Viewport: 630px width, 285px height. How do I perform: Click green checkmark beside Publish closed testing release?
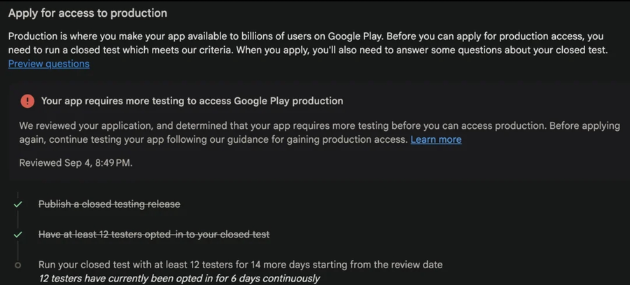(17, 204)
